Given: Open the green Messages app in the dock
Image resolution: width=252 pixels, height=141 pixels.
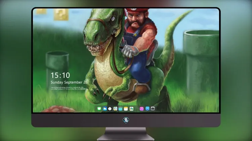Looking at the screenshot, I should [x=99, y=109].
